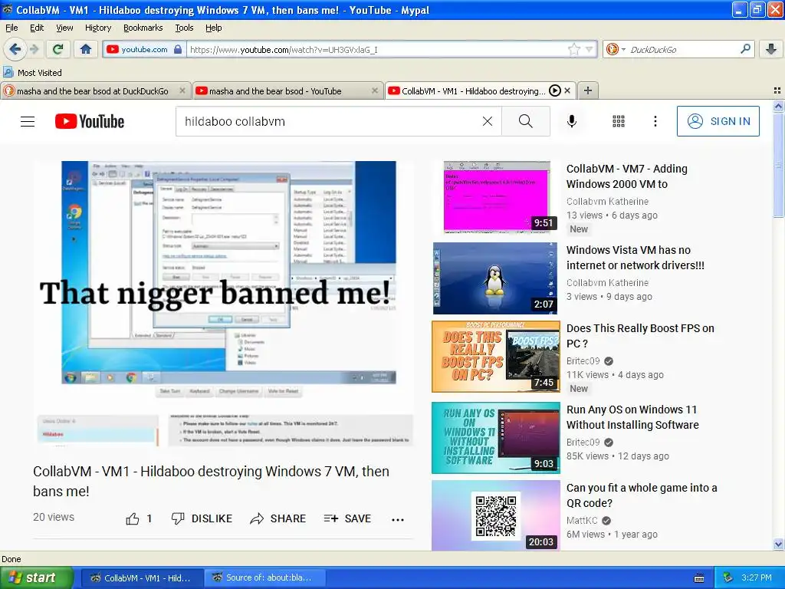Go back using the browser Back arrow
The image size is (785, 589).
(x=15, y=49)
